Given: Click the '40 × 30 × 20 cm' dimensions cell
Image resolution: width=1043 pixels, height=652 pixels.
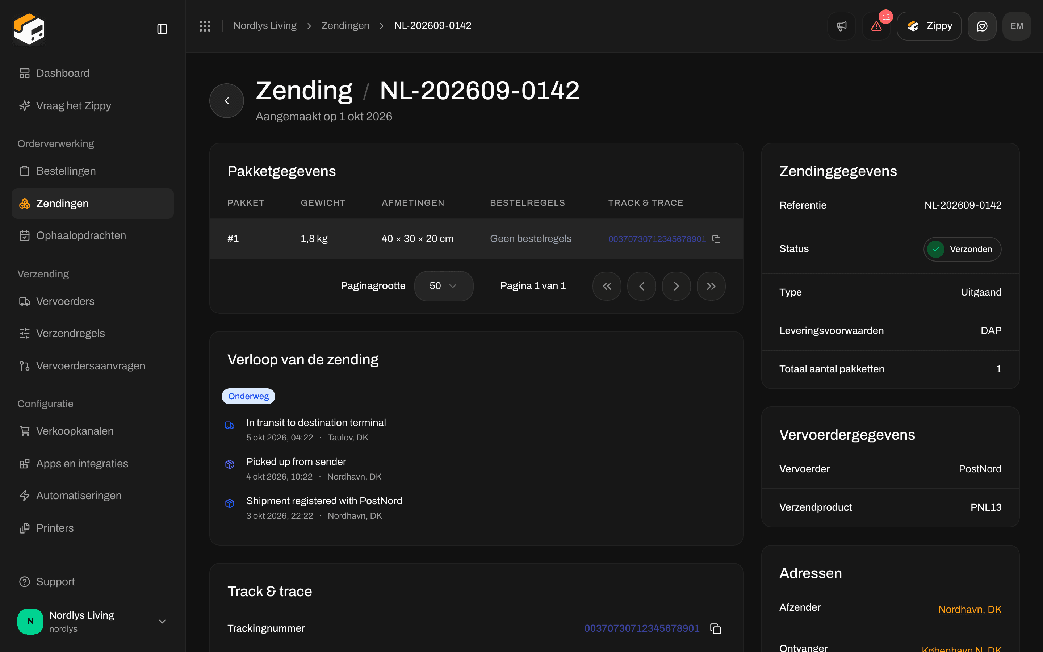Looking at the screenshot, I should 417,238.
